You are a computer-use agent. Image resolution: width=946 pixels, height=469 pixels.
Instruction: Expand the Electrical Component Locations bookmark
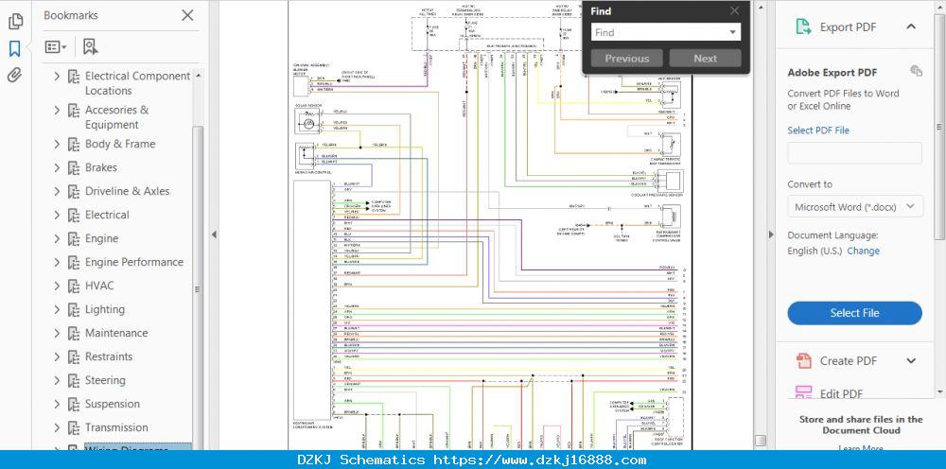[57, 76]
